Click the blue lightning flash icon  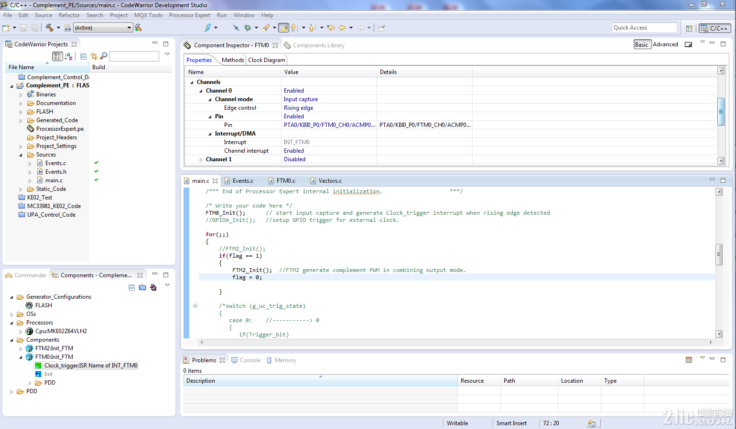point(207,28)
